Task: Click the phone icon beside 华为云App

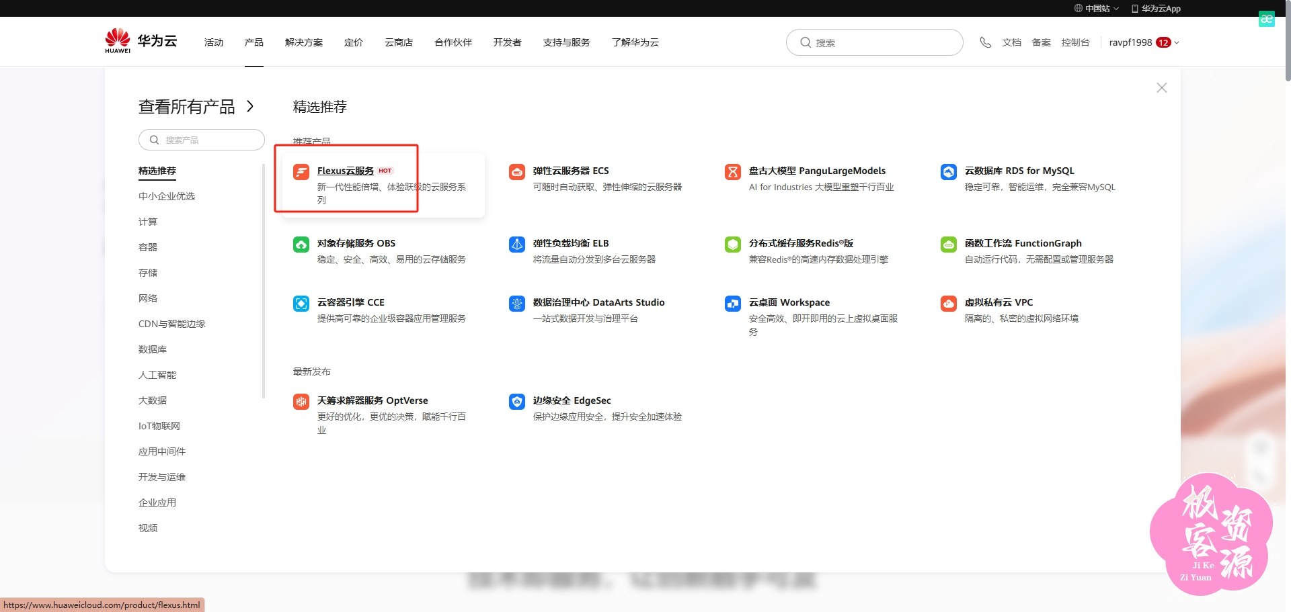Action: 1135,8
